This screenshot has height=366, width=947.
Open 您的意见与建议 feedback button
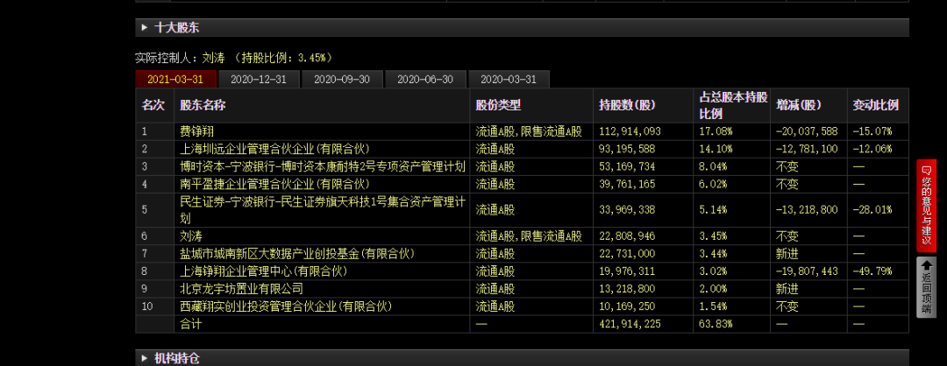927,206
